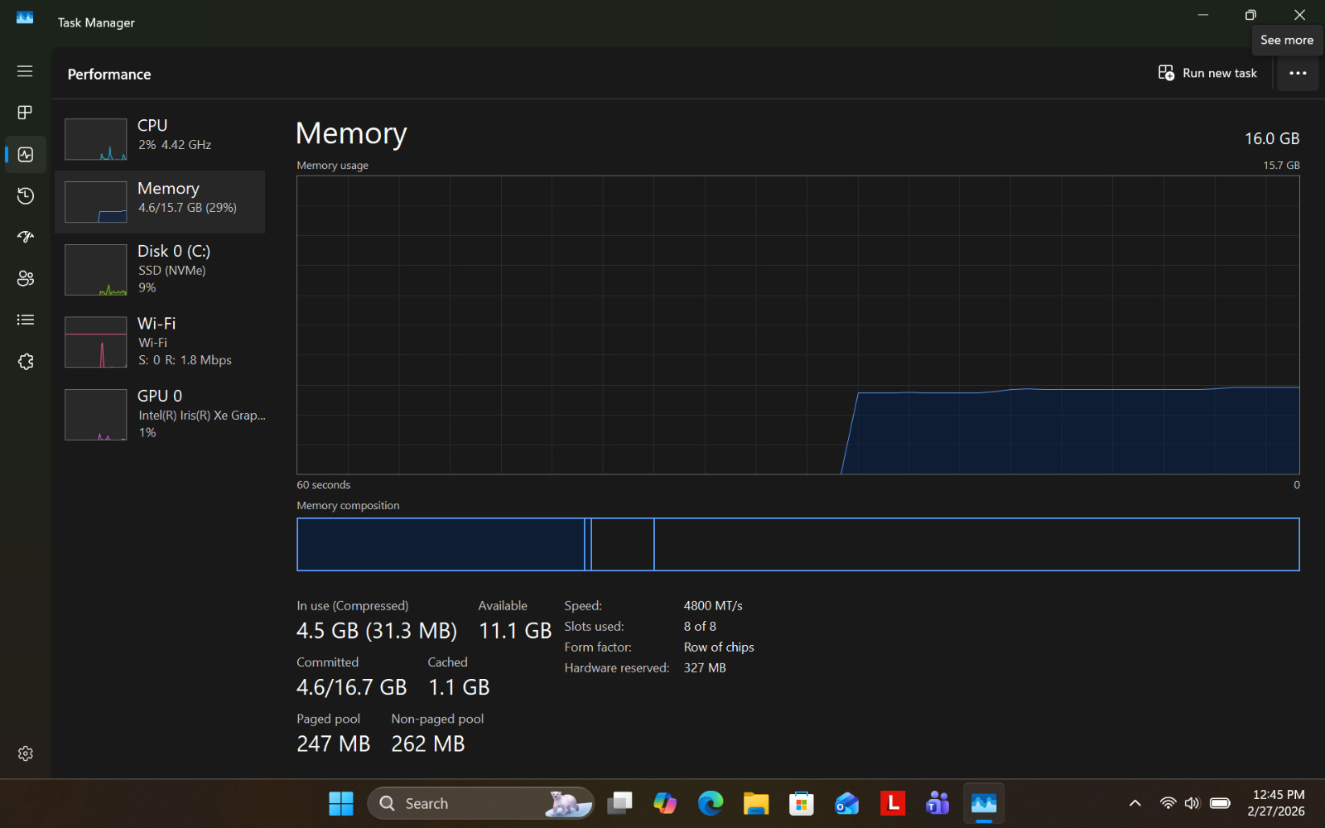Select the CPU performance graph thumbnail
Screen dimensions: 1325x828
click(x=96, y=139)
